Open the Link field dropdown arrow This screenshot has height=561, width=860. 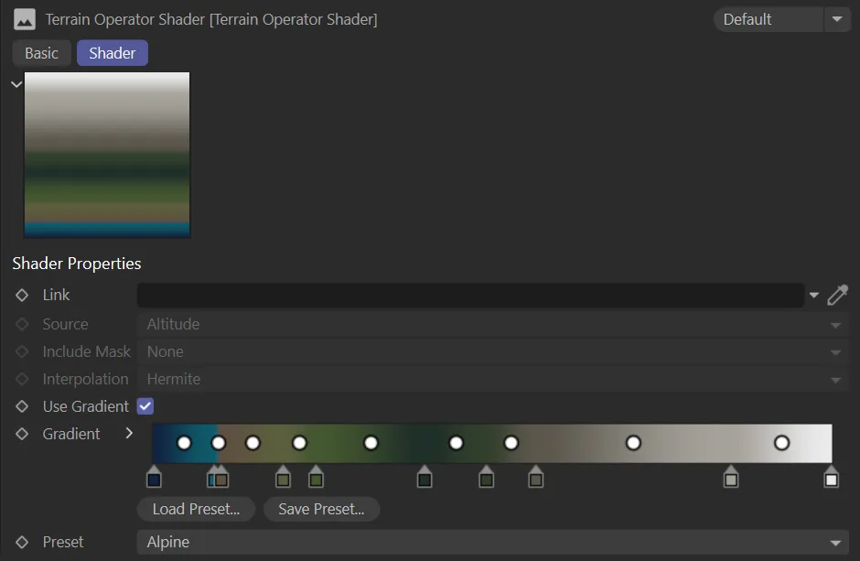point(813,295)
